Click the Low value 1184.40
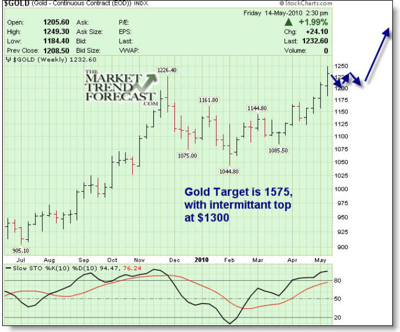 (56, 41)
